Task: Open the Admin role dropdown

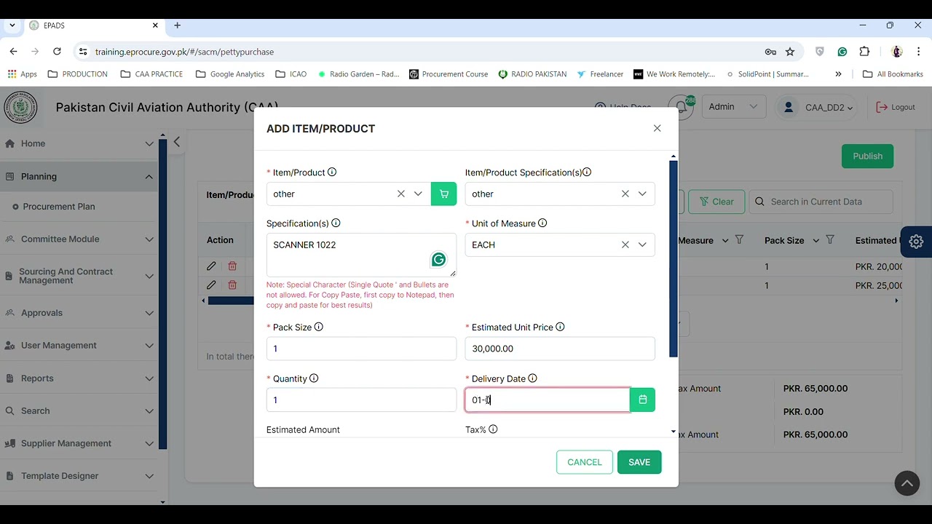Action: tap(733, 106)
